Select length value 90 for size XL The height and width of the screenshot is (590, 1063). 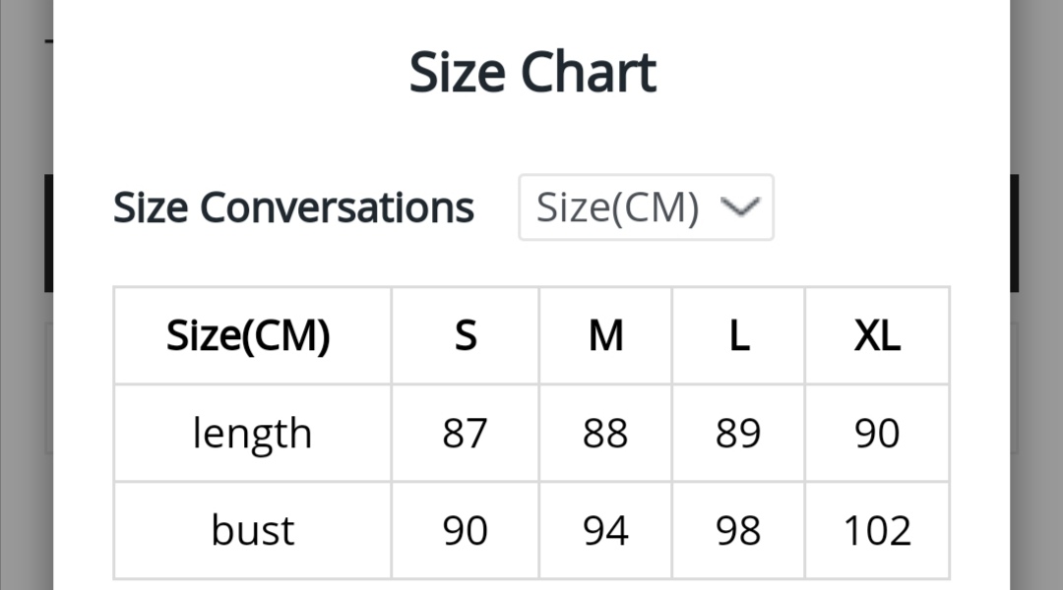(877, 434)
